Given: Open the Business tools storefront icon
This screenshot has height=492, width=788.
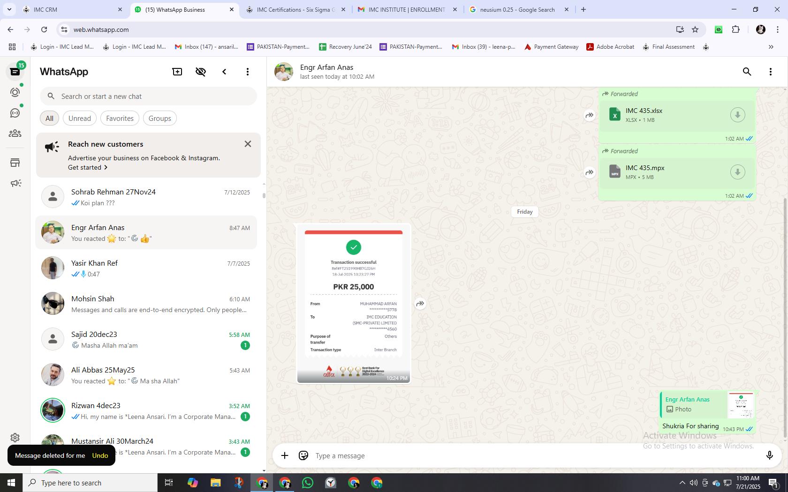Looking at the screenshot, I should click(x=15, y=163).
